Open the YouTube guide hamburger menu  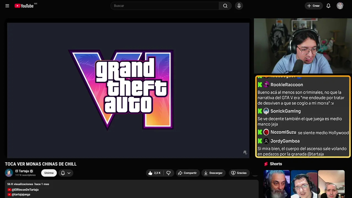[7, 6]
